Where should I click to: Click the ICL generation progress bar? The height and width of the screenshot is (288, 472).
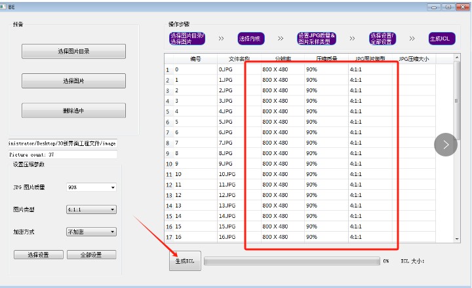[x=292, y=261]
